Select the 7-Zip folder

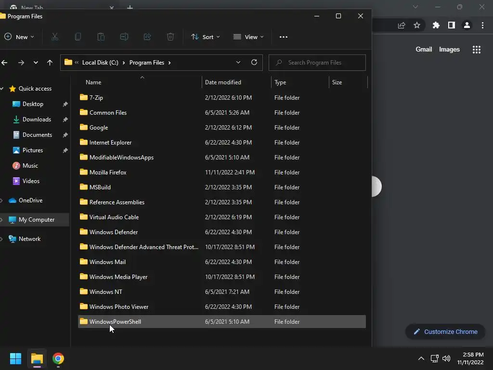(221, 97)
